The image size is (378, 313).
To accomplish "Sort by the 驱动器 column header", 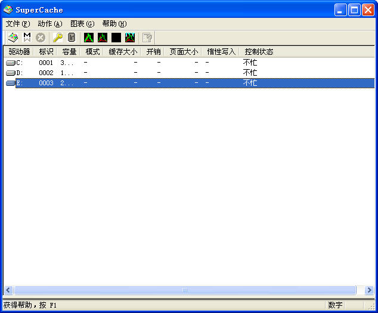I will tap(19, 52).
